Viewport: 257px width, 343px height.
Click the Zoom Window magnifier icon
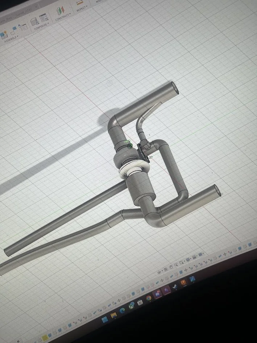pyautogui.click(x=181, y=262)
